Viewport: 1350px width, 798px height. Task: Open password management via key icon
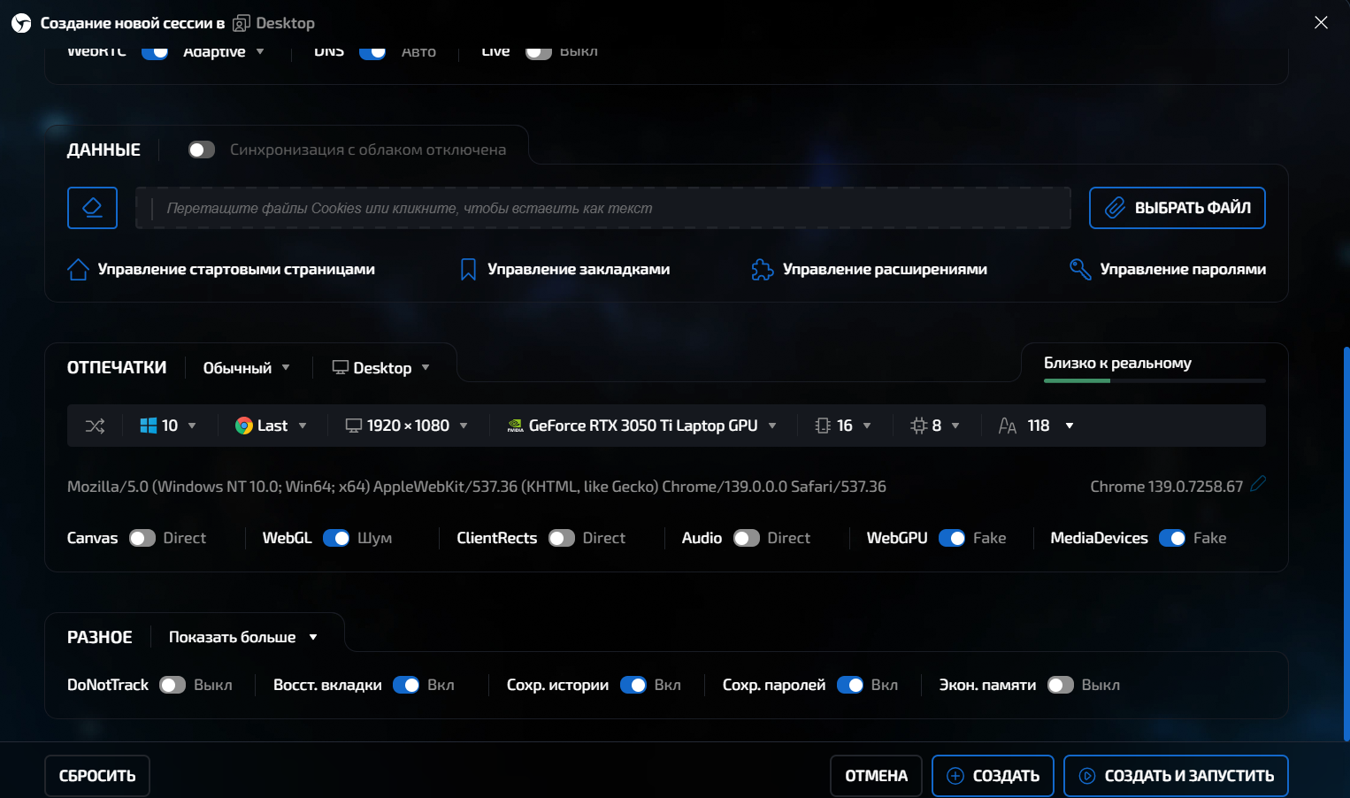tap(1079, 270)
